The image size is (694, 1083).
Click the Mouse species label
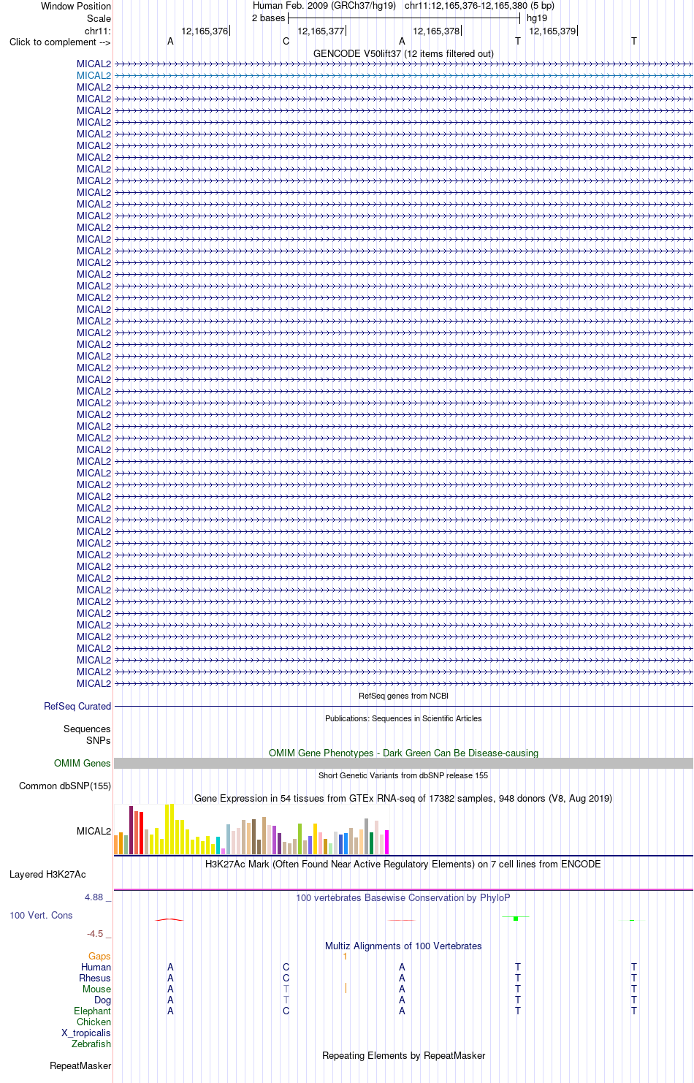[x=96, y=989]
